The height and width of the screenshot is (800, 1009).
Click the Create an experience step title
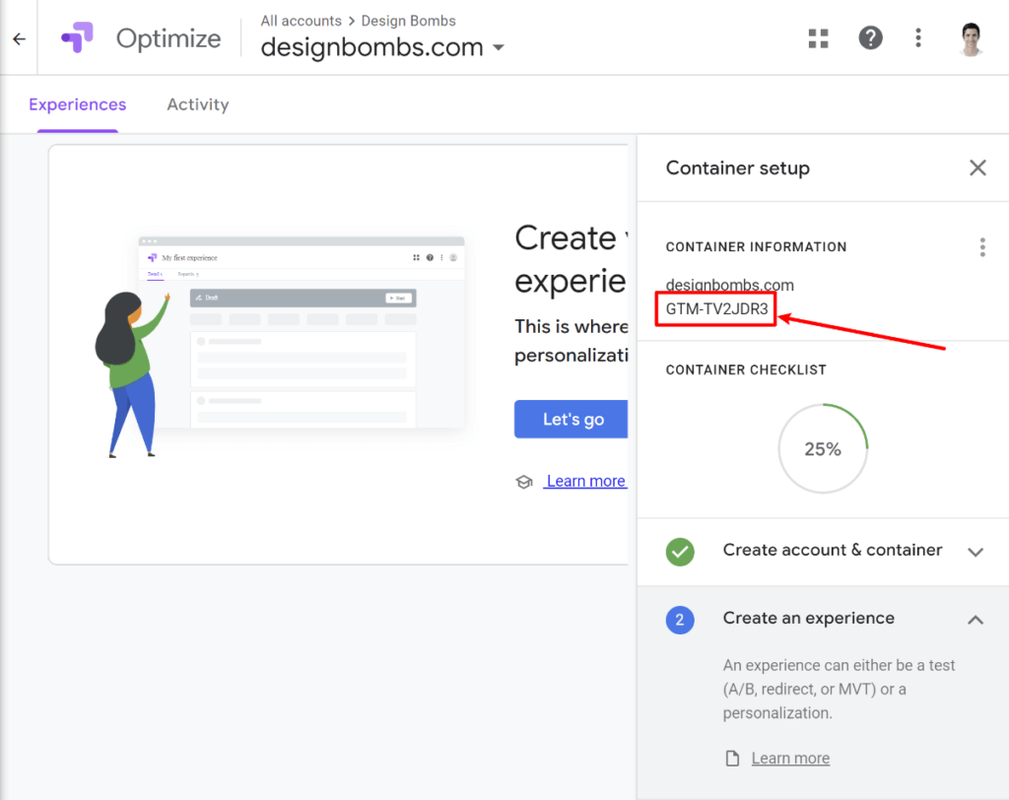point(808,619)
